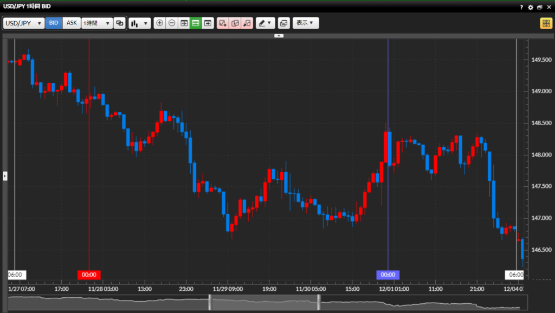Click the scroll-to-latest arrow icon

point(208,23)
